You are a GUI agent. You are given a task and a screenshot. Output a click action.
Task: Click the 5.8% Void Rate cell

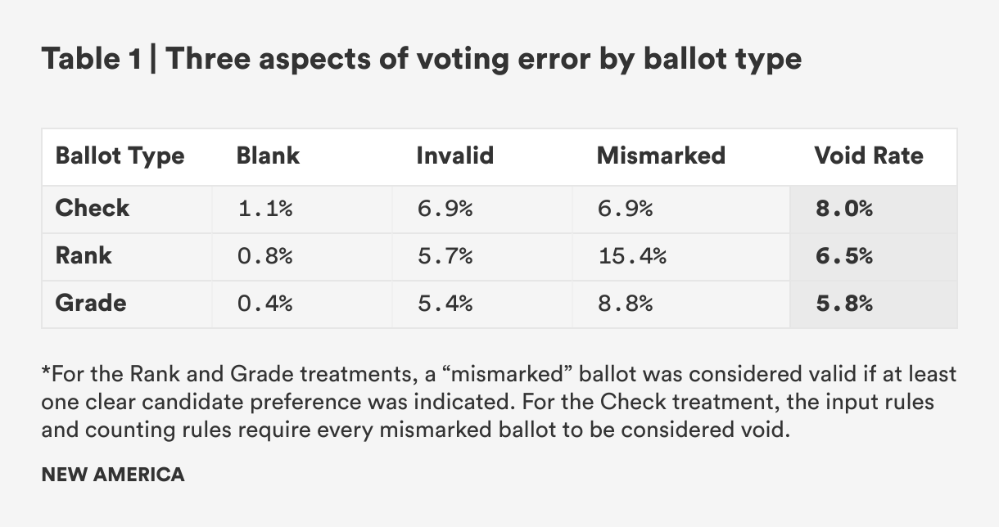pos(843,304)
